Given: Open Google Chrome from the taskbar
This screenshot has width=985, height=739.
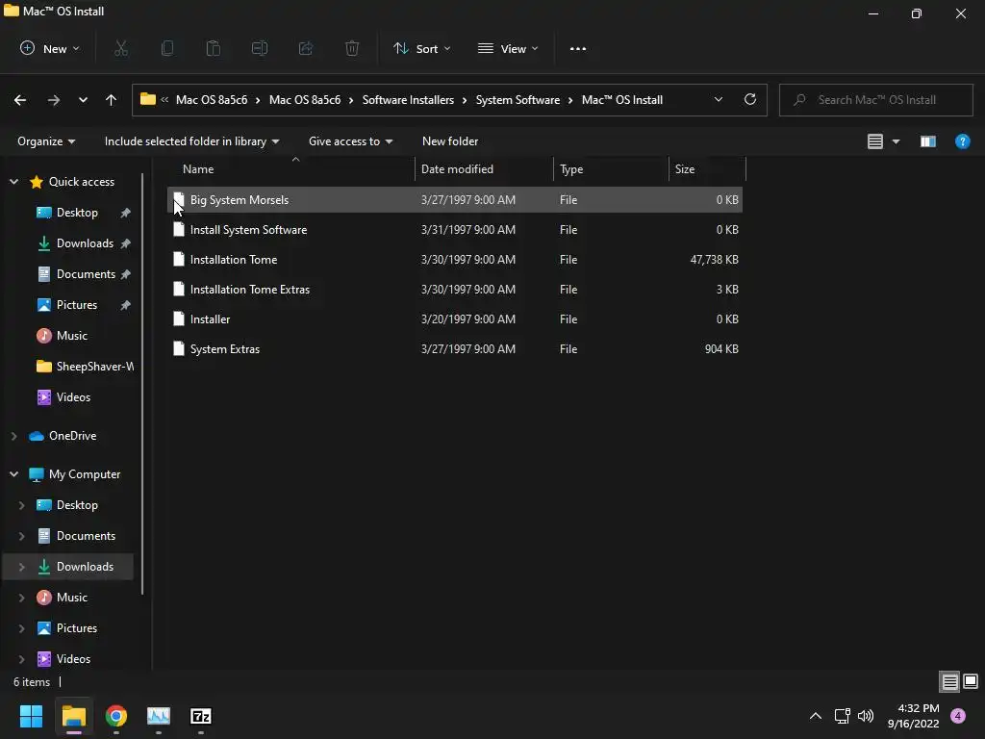Looking at the screenshot, I should coord(116,716).
